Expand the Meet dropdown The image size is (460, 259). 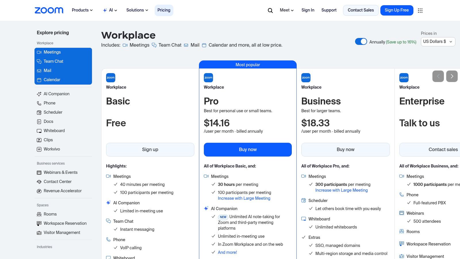(287, 10)
